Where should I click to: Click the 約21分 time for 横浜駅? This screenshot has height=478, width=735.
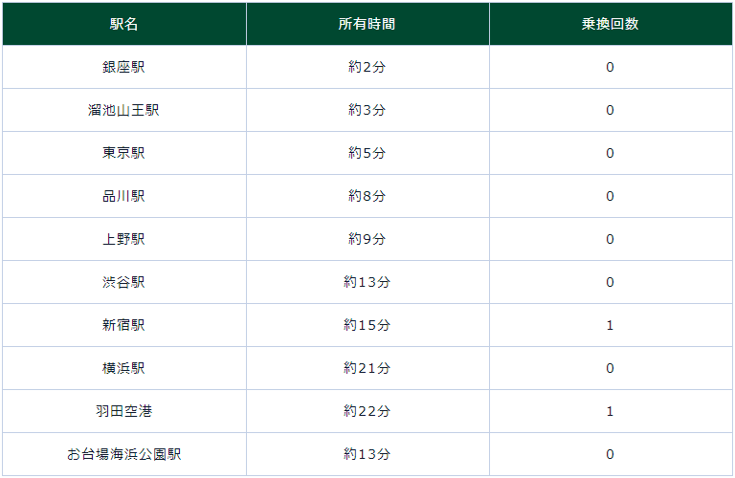[x=367, y=368]
